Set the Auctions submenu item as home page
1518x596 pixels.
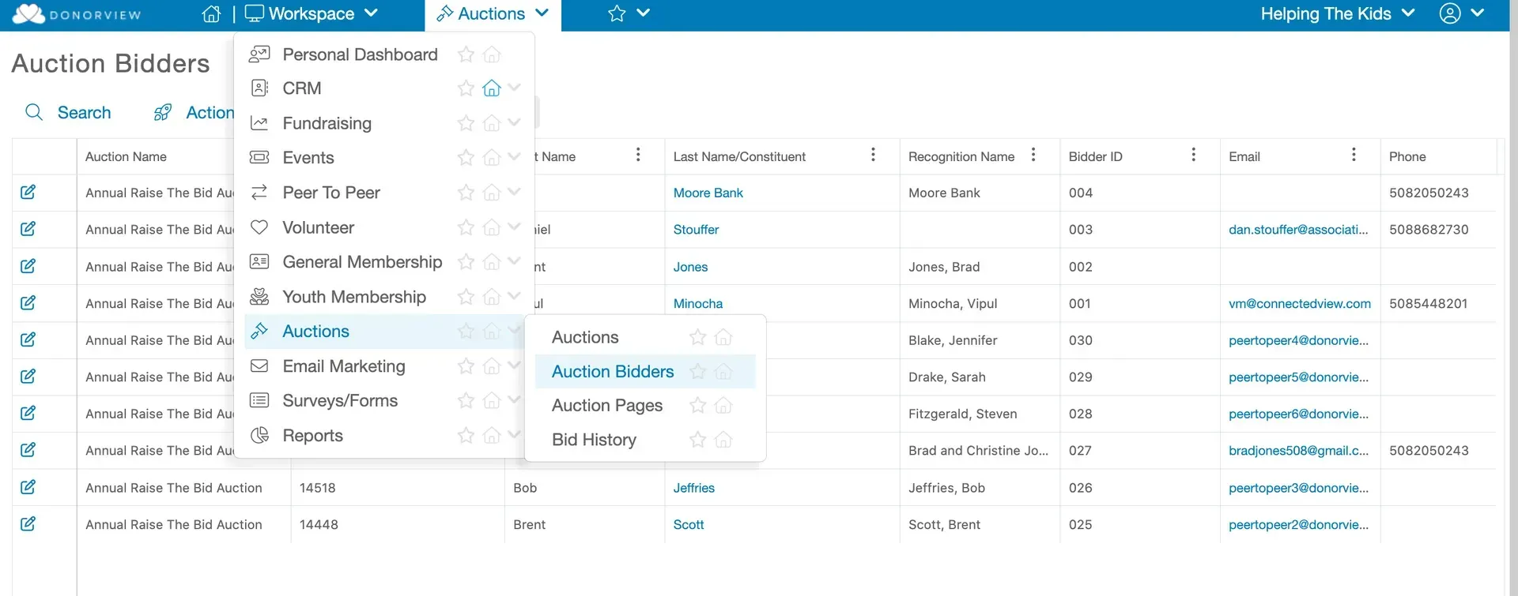[x=723, y=338]
